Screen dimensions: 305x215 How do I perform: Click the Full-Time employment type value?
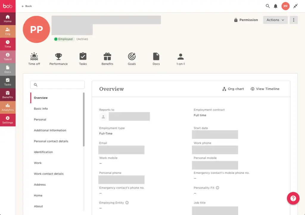point(106,133)
